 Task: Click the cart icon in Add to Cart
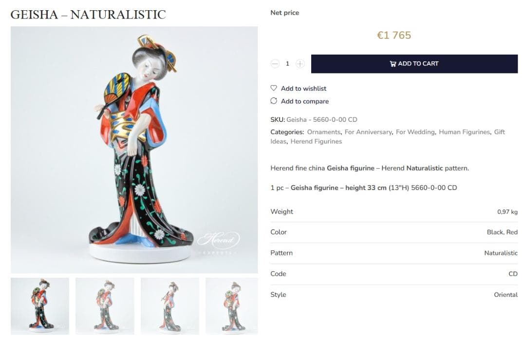click(393, 64)
